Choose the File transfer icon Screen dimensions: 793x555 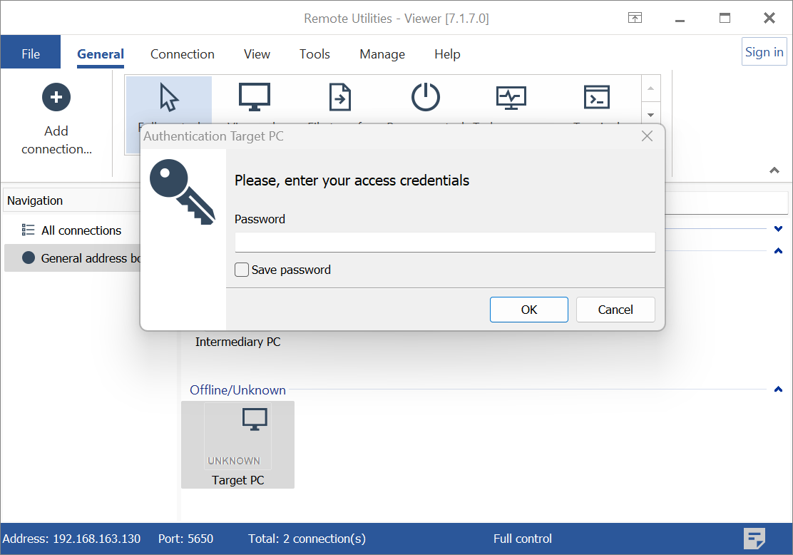click(339, 98)
